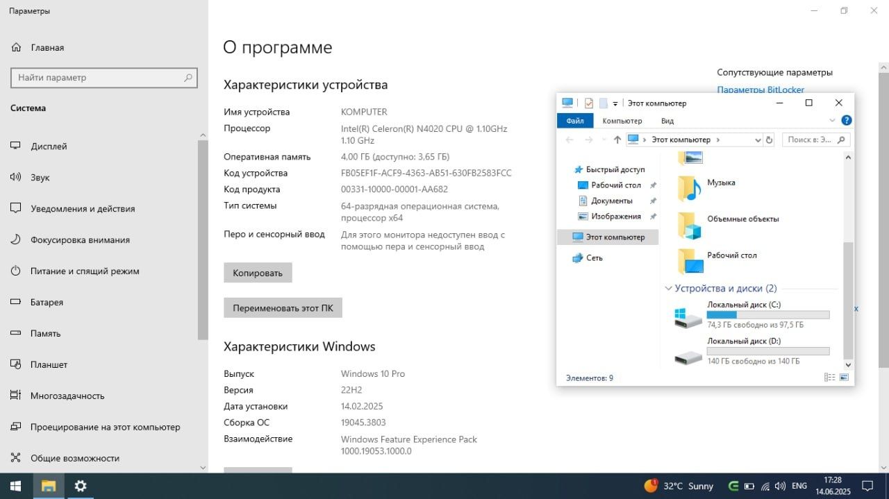Switch Explorer to large icons view

(844, 378)
